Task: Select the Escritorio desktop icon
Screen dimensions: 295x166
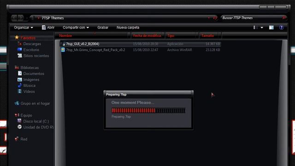Action: pos(19,49)
